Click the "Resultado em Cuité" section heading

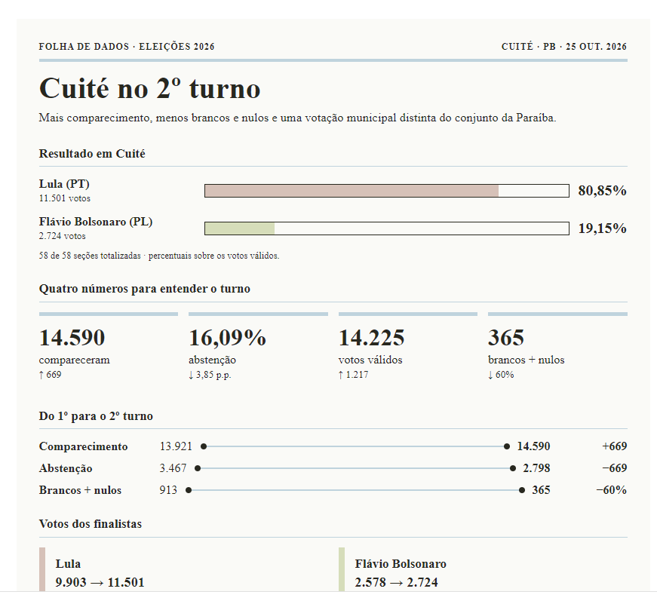click(x=92, y=154)
